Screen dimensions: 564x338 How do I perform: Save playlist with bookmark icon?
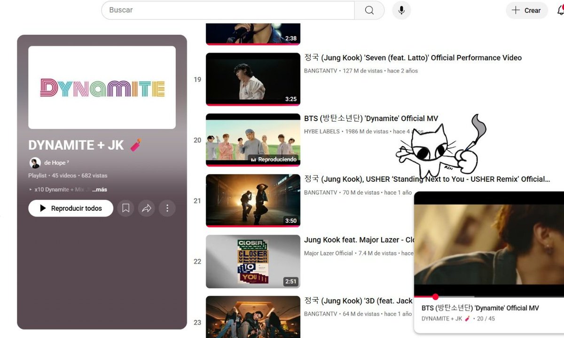[126, 208]
